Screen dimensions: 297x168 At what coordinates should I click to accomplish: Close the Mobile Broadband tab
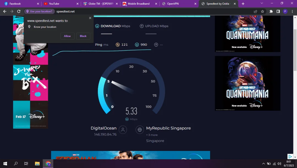click(156, 4)
